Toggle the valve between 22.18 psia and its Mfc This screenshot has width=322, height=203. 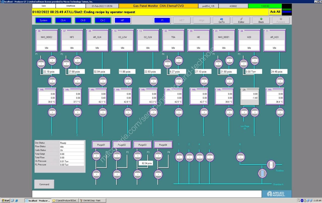point(52,81)
